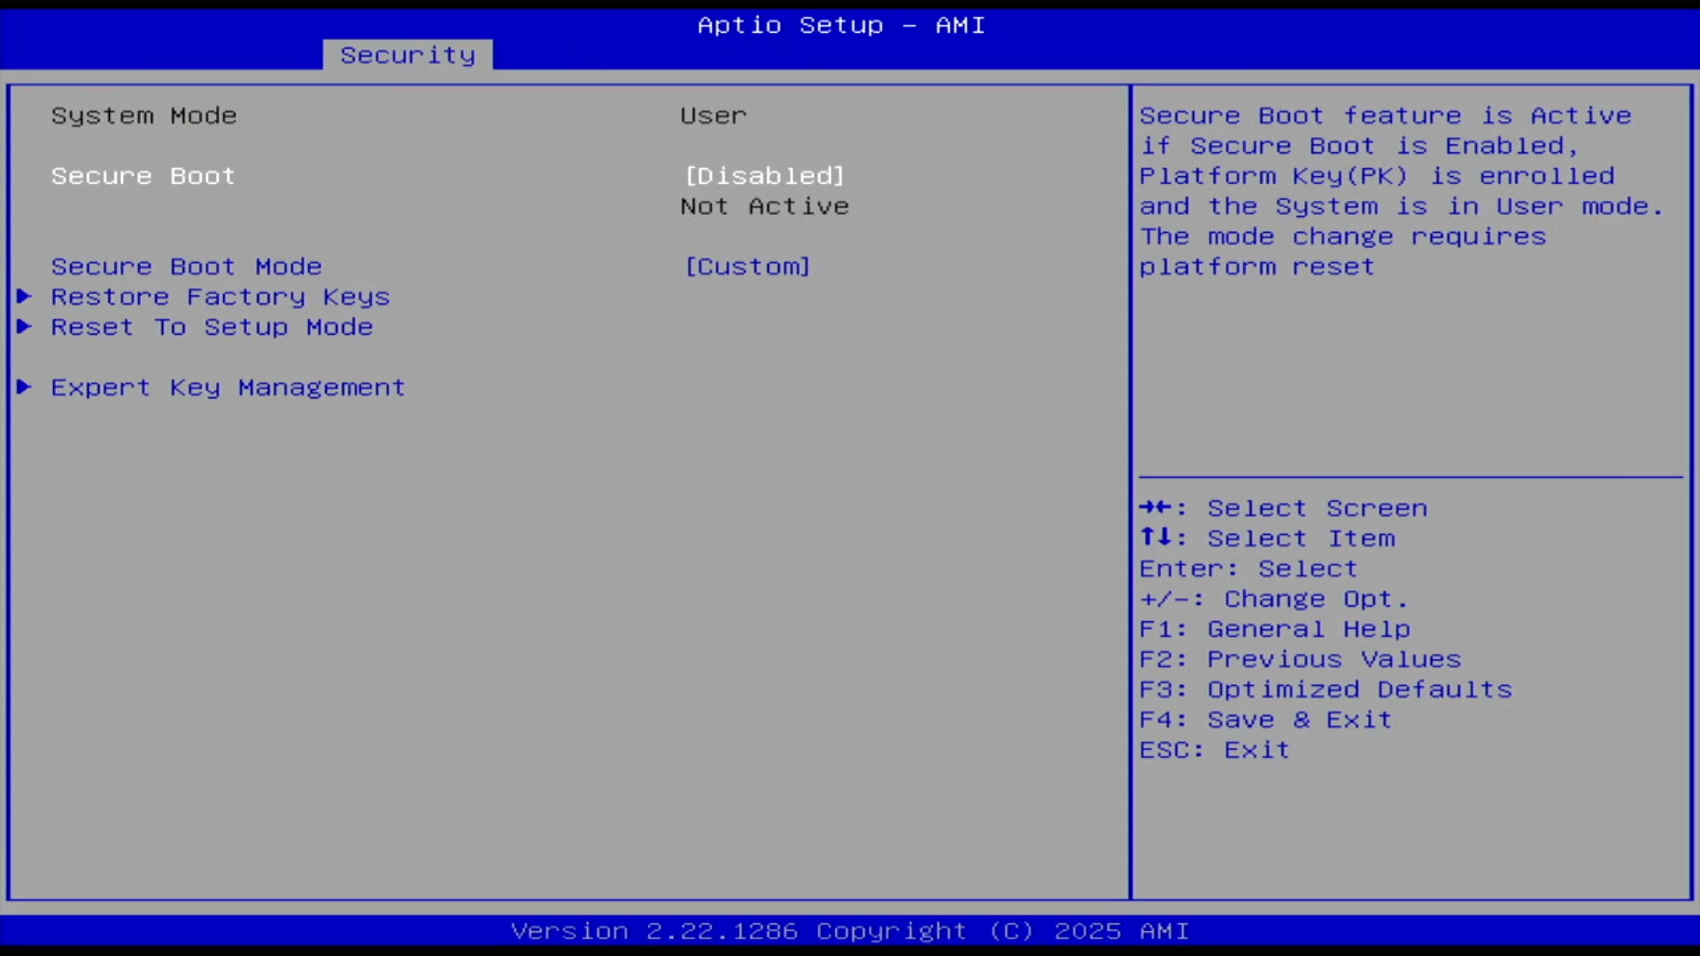
Task: Open Restore Factory Keys submenu
Action: 220,297
